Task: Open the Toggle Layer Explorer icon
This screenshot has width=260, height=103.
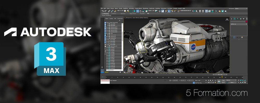Action: pos(203,11)
